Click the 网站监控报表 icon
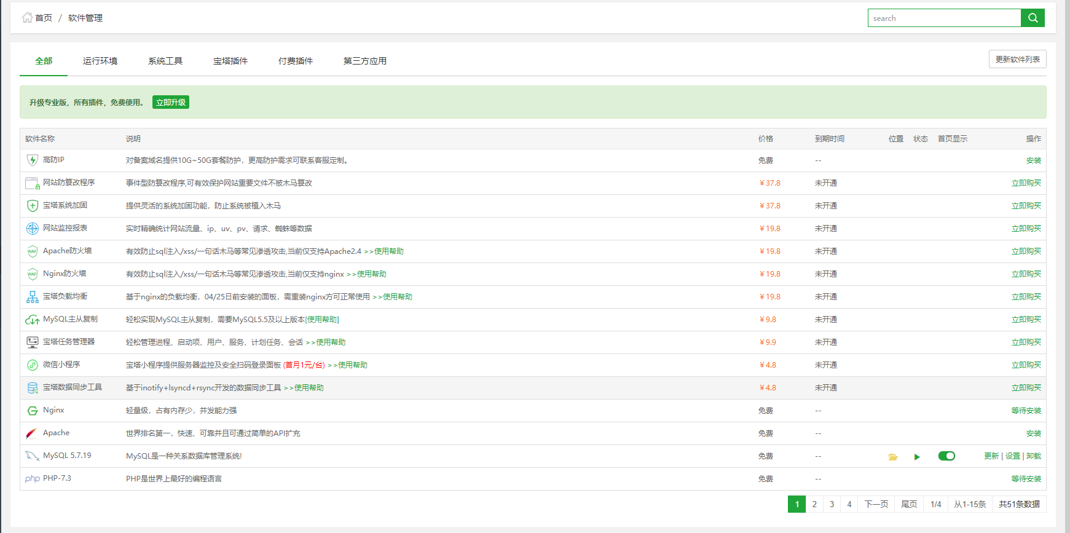The height and width of the screenshot is (533, 1070). tap(33, 228)
